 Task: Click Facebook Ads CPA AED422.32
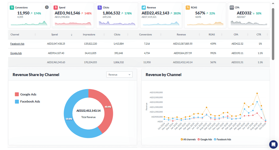(x=237, y=44)
